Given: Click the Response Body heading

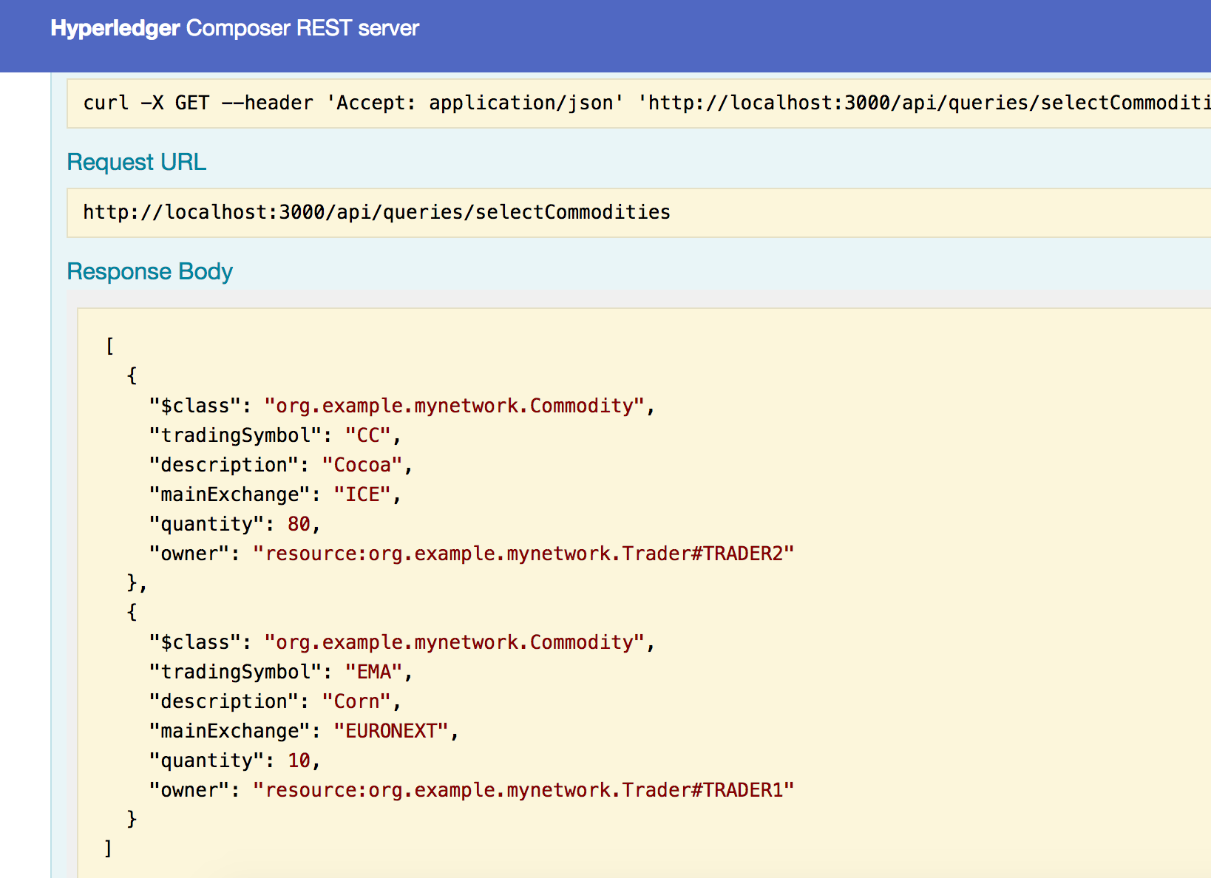Looking at the screenshot, I should pyautogui.click(x=150, y=271).
